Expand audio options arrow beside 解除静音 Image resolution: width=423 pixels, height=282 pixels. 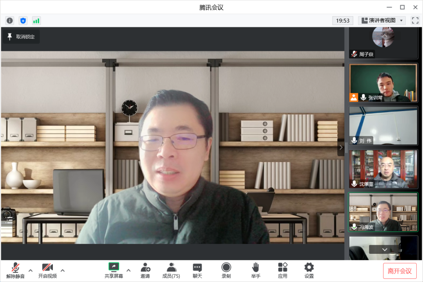click(31, 270)
